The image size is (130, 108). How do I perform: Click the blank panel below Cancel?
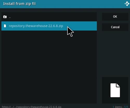click(115, 54)
